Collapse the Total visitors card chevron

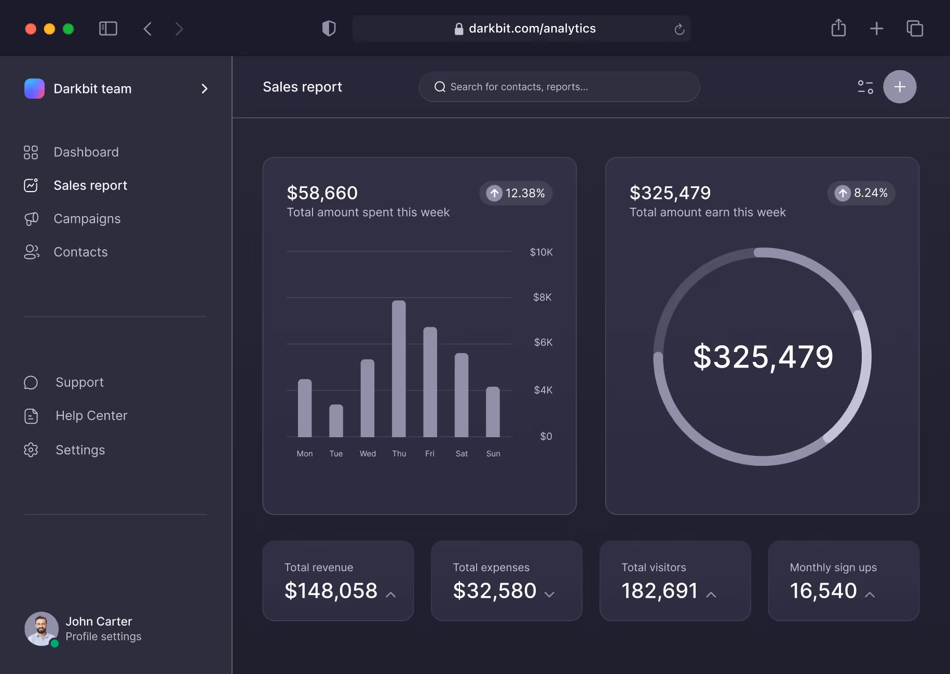(711, 595)
